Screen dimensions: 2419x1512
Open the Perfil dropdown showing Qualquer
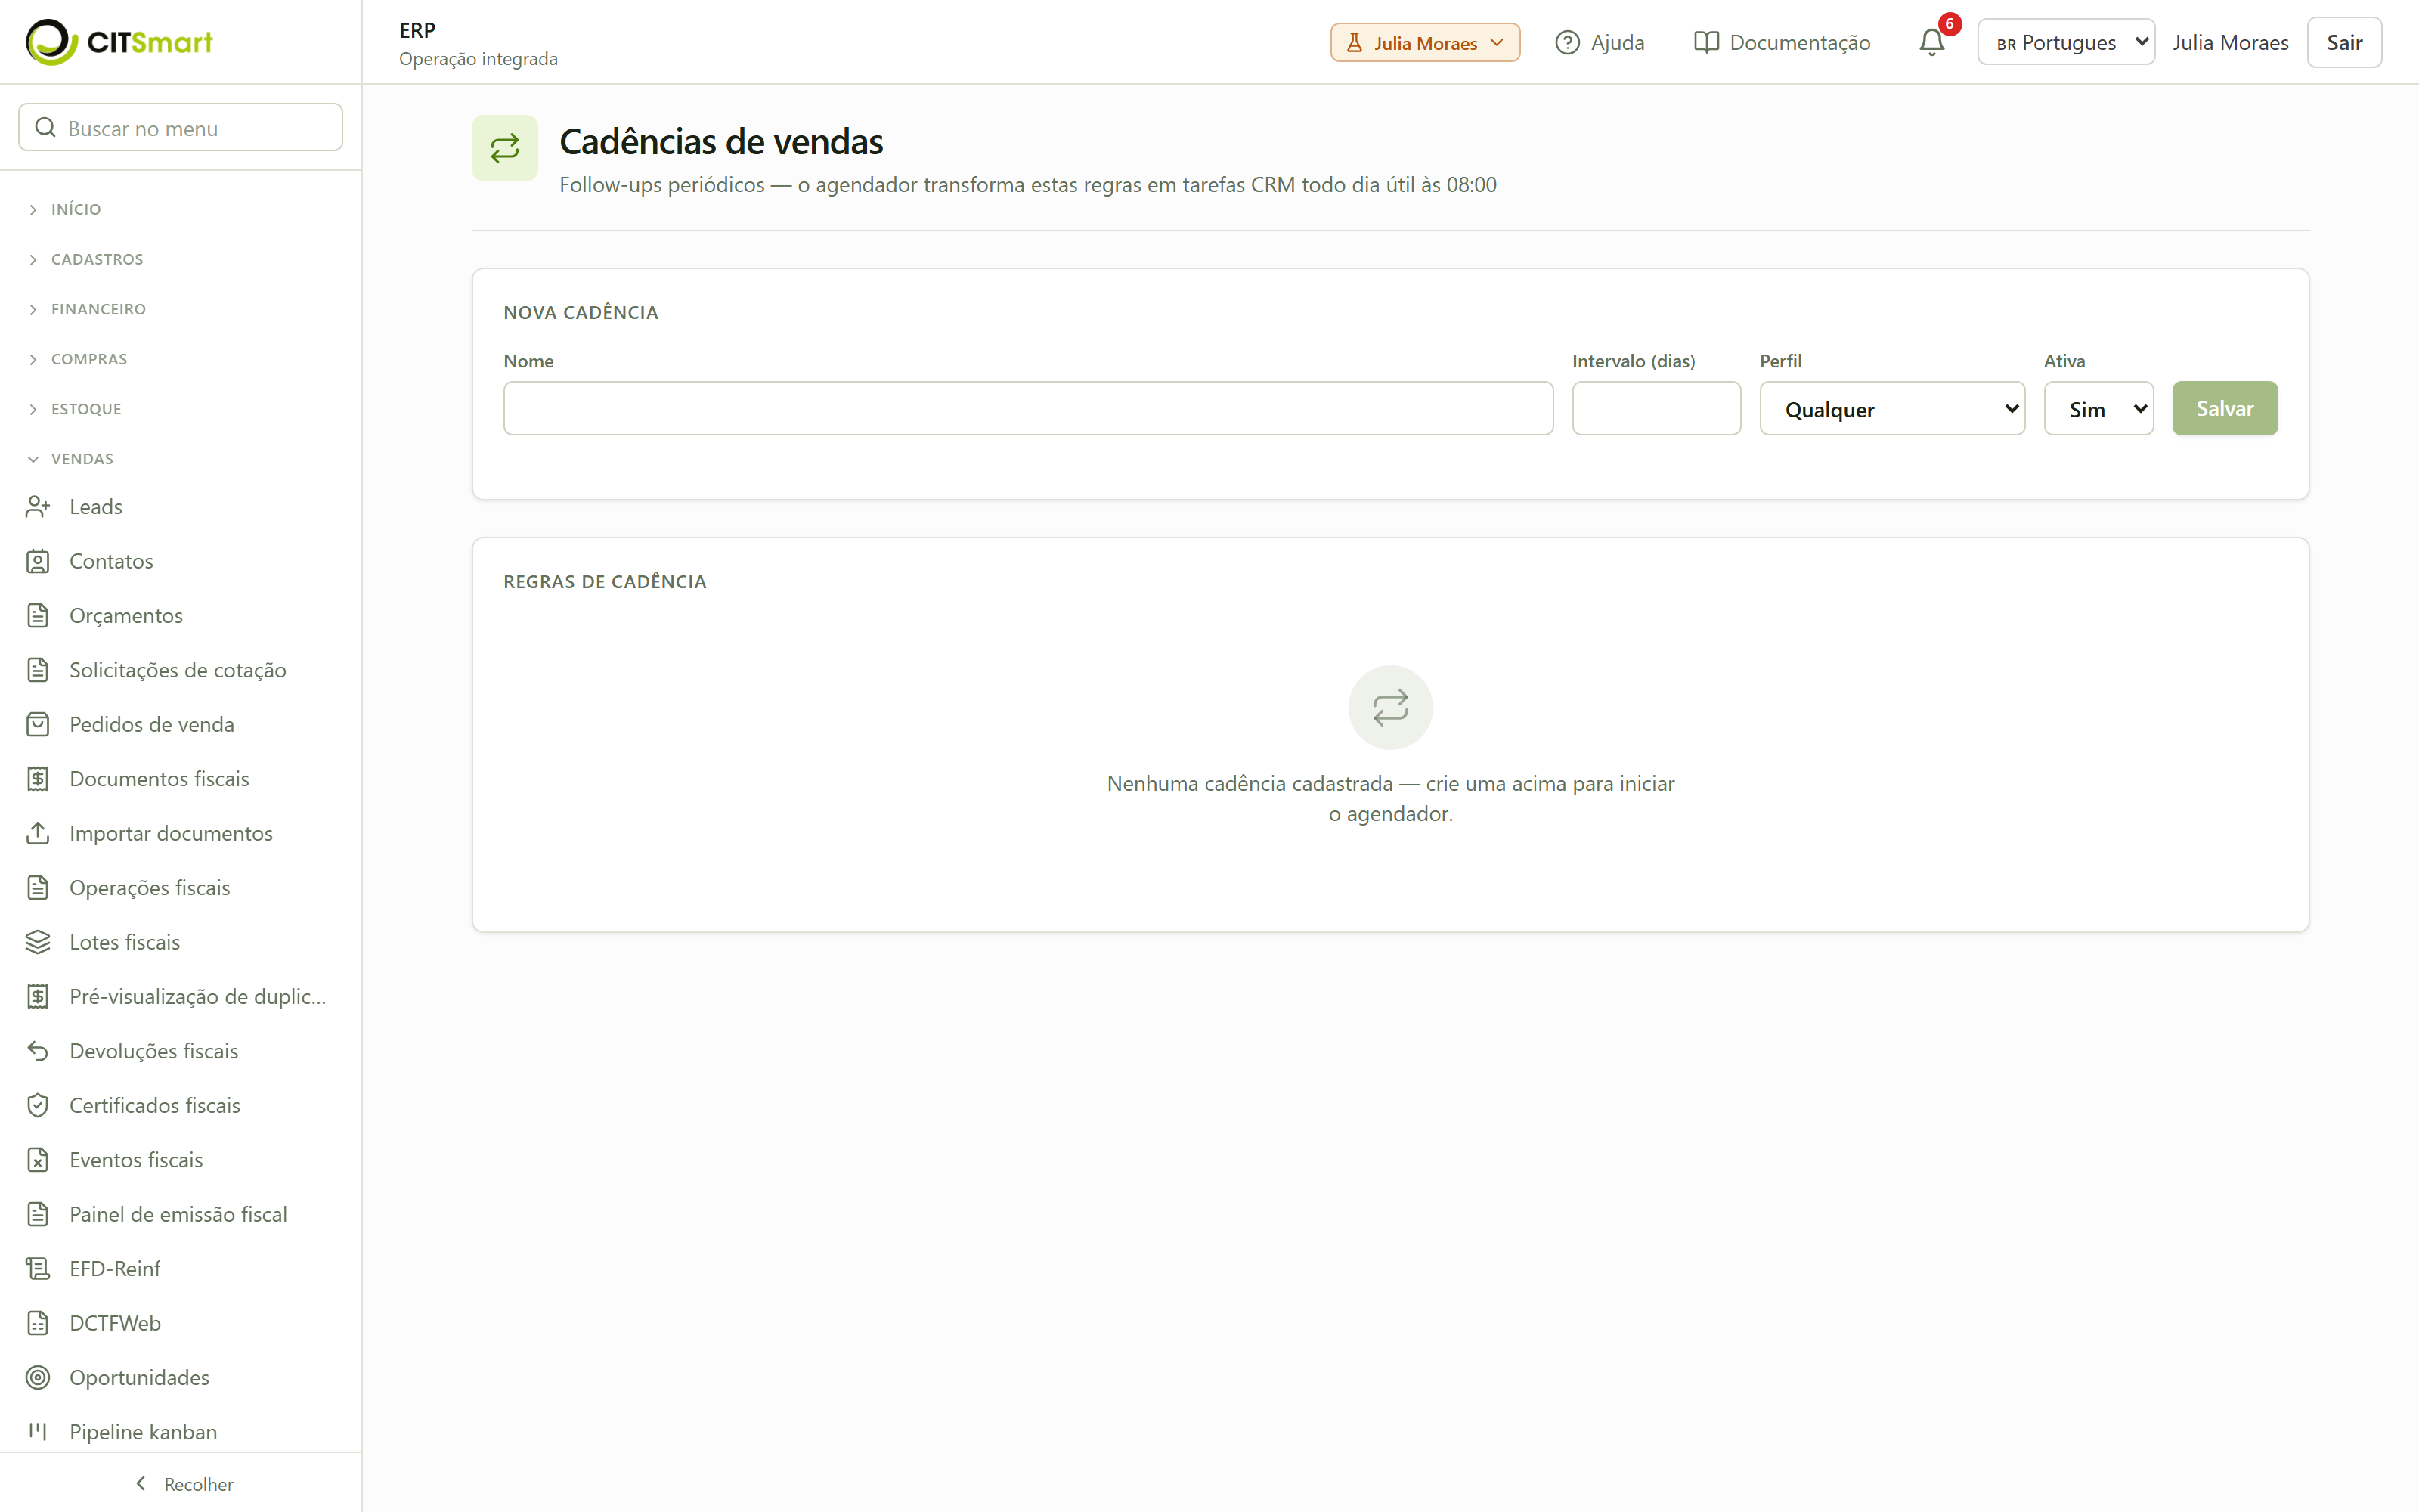[1891, 409]
